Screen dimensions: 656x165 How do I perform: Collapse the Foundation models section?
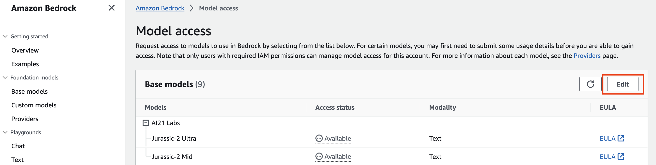point(5,77)
